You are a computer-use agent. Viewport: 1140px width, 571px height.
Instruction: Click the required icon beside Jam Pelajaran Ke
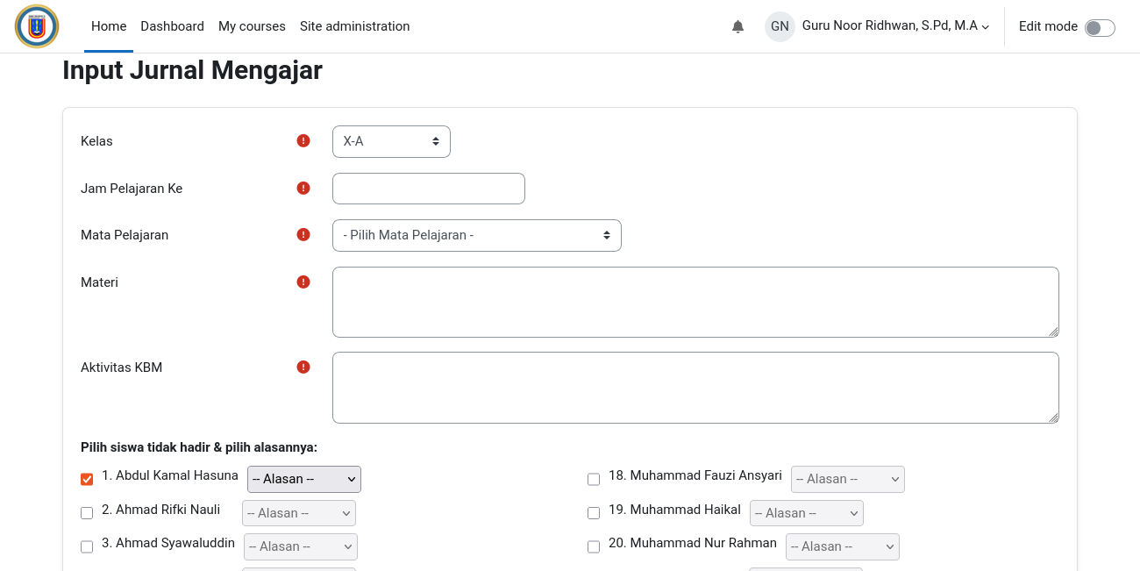tap(303, 188)
